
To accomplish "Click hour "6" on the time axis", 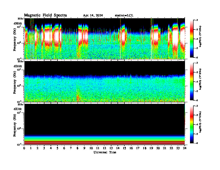I will [64, 148].
